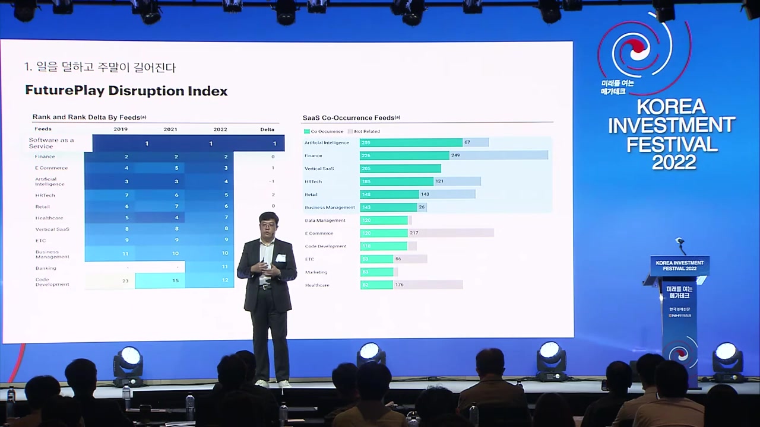760x427 pixels.
Task: Click the "Rank and Rank Delta By Feeds" heading
Action: pyautogui.click(x=90, y=117)
